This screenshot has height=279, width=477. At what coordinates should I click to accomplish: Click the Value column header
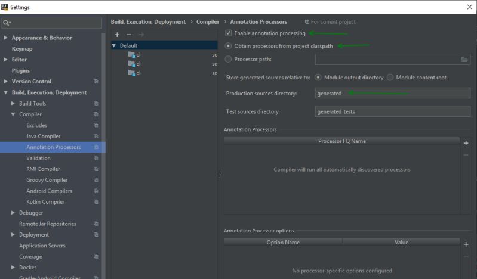pyautogui.click(x=401, y=242)
